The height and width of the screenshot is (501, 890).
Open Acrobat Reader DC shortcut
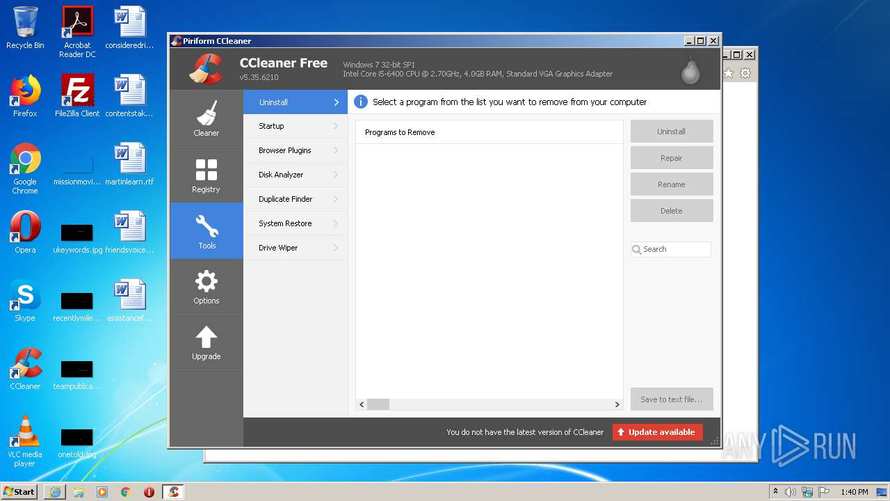coord(77,32)
